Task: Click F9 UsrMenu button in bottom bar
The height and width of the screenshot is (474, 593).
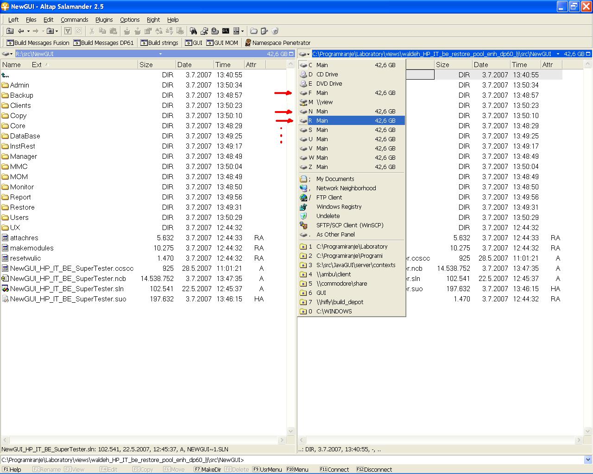Action: (x=267, y=469)
